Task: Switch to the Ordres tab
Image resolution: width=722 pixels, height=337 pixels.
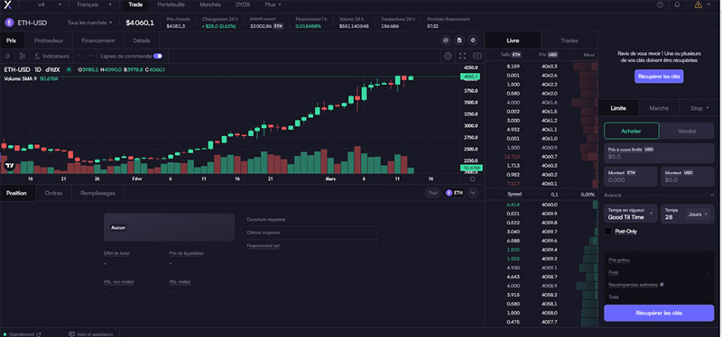Action: (x=53, y=193)
